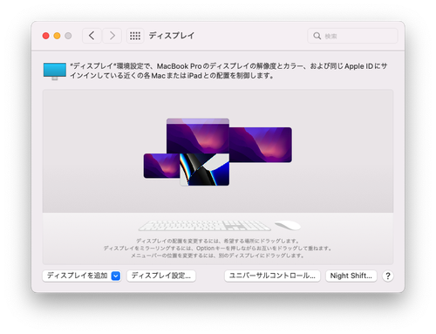Viewport: 436px width, 334px height.
Task: Go forward with the right chevron button
Action: 112,36
